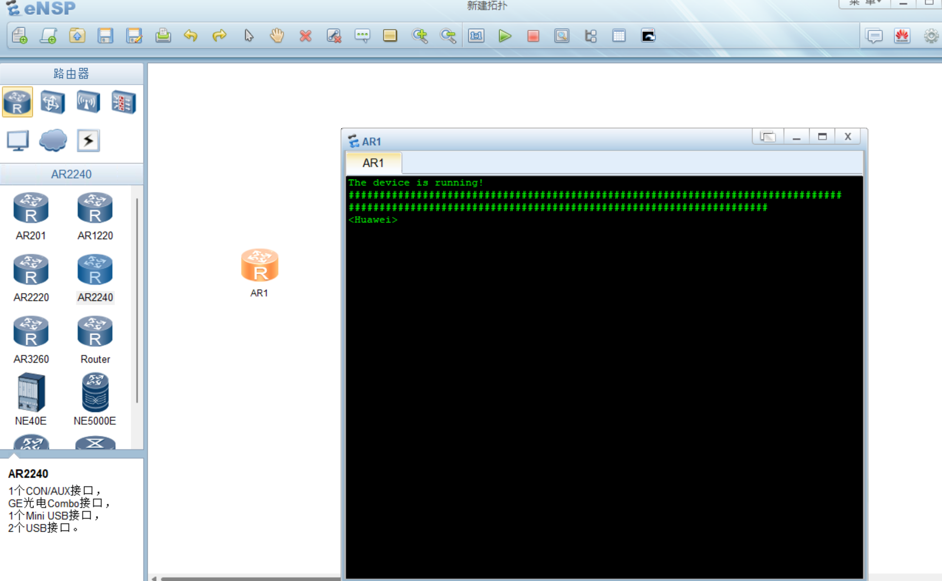Viewport: 942px width, 581px height.
Task: Open an existing topology file icon
Action: click(x=77, y=36)
